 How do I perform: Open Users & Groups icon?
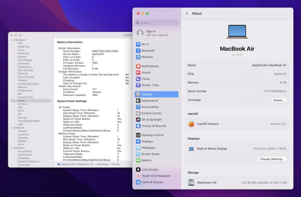(x=138, y=182)
